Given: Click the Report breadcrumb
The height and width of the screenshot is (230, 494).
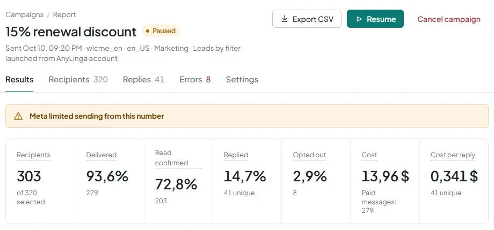Looking at the screenshot, I should pyautogui.click(x=64, y=15).
